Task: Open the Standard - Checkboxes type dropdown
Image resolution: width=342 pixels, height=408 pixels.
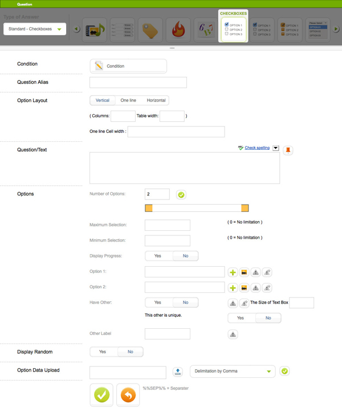Action: [35, 28]
